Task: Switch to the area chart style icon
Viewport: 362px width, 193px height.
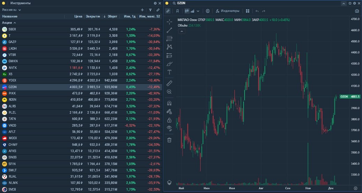Action: click(x=193, y=11)
